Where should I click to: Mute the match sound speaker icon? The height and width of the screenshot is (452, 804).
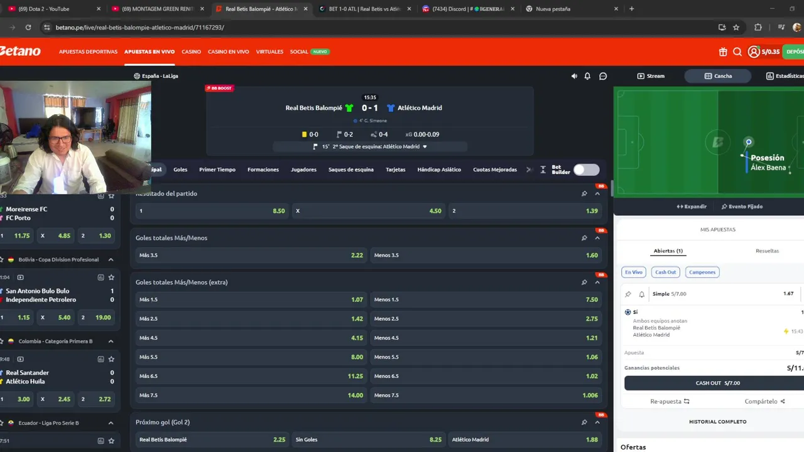click(x=574, y=76)
